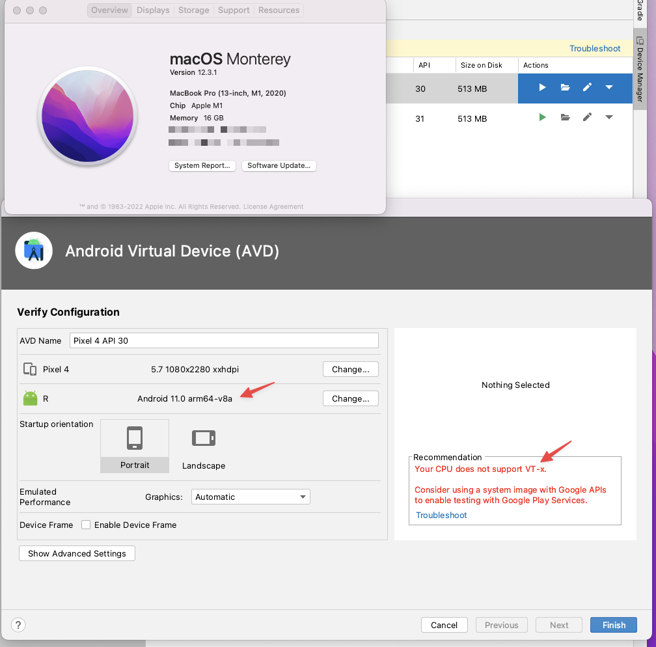
Task: Open API 30 device folder on disk
Action: click(565, 87)
